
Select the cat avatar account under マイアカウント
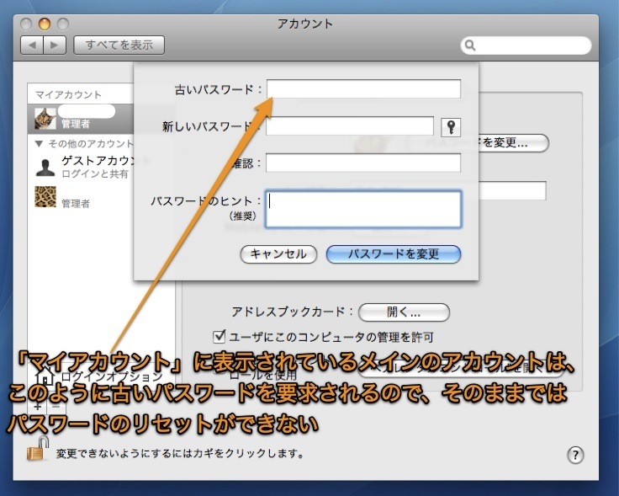coord(45,118)
